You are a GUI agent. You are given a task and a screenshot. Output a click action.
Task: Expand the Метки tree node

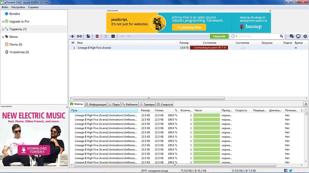(x=3, y=37)
